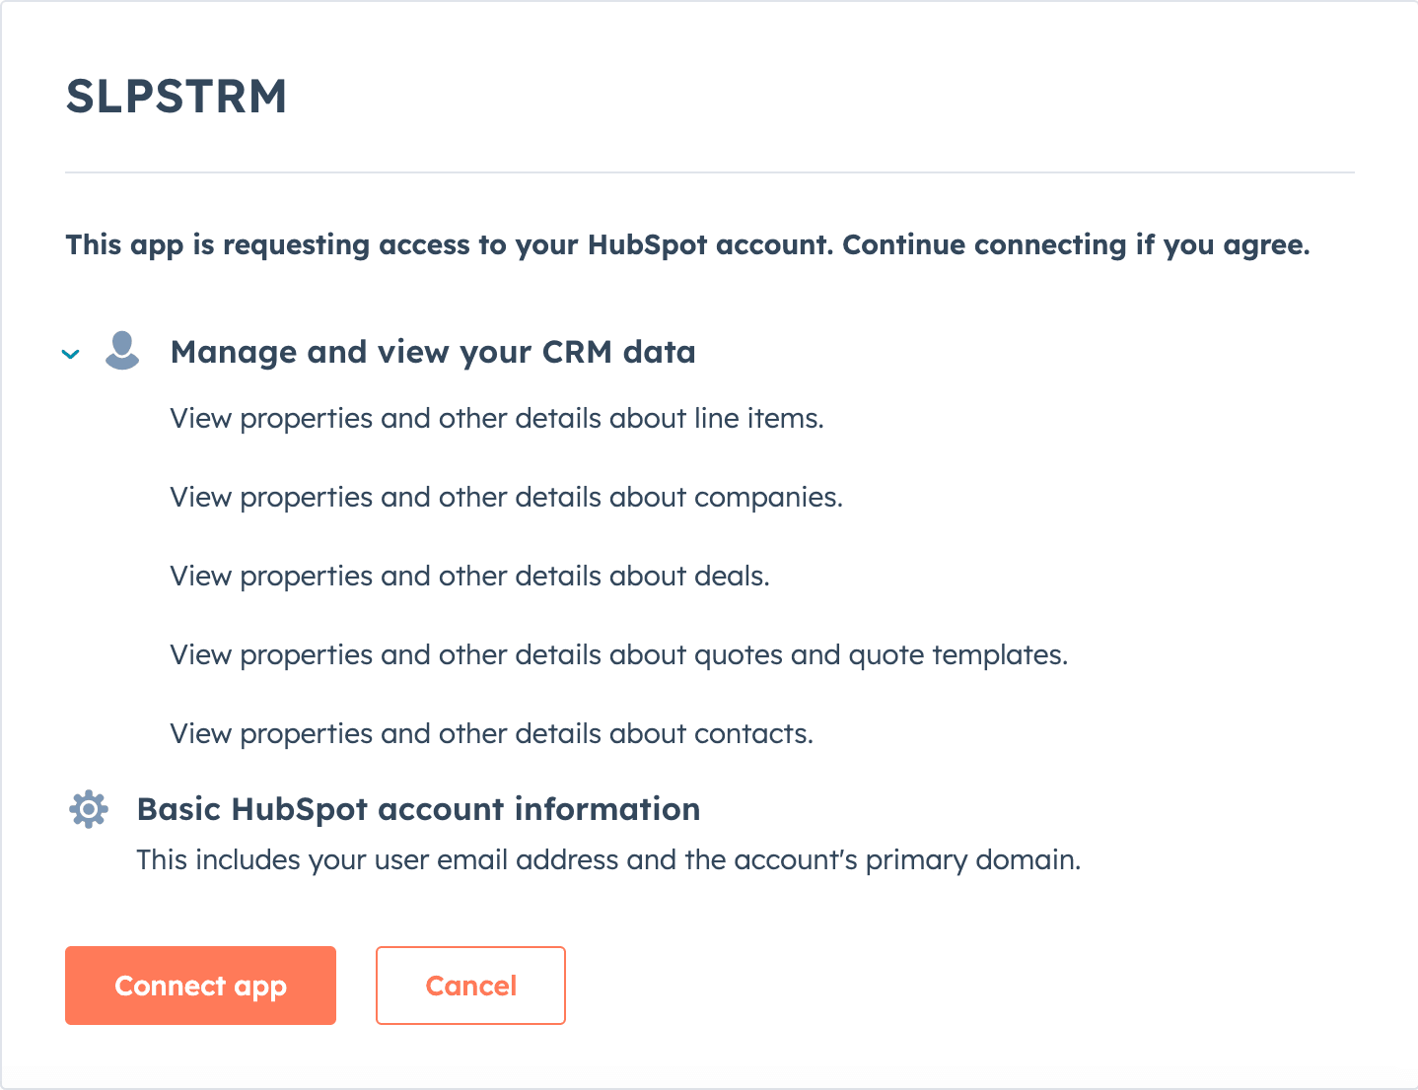Image resolution: width=1418 pixels, height=1090 pixels.
Task: Click the divider line under the SLPSTRM heading
Action: tap(709, 170)
